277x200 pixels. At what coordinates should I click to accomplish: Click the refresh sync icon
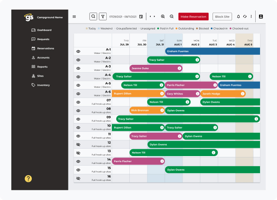click(x=245, y=17)
